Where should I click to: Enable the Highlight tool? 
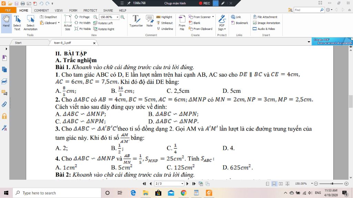pos(164,17)
